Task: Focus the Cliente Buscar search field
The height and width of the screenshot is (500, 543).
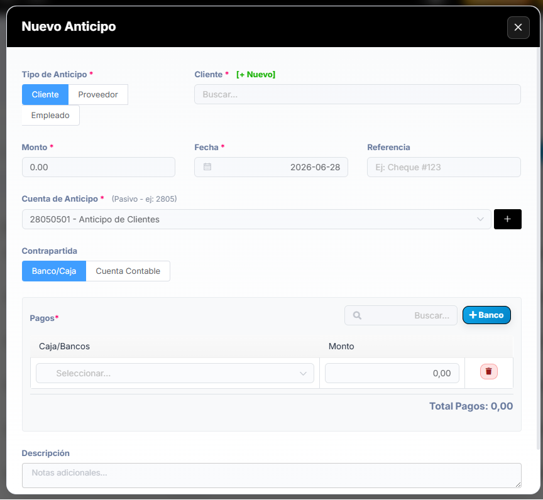Action: pyautogui.click(x=358, y=94)
